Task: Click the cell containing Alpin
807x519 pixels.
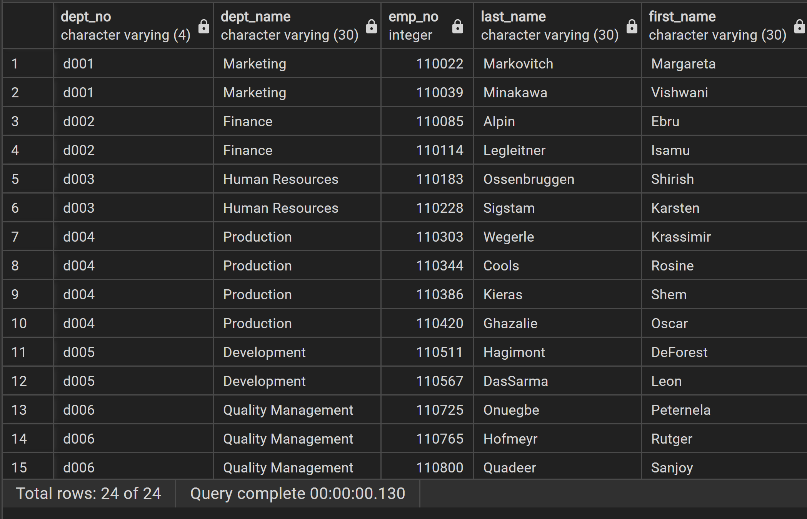Action: pos(557,121)
